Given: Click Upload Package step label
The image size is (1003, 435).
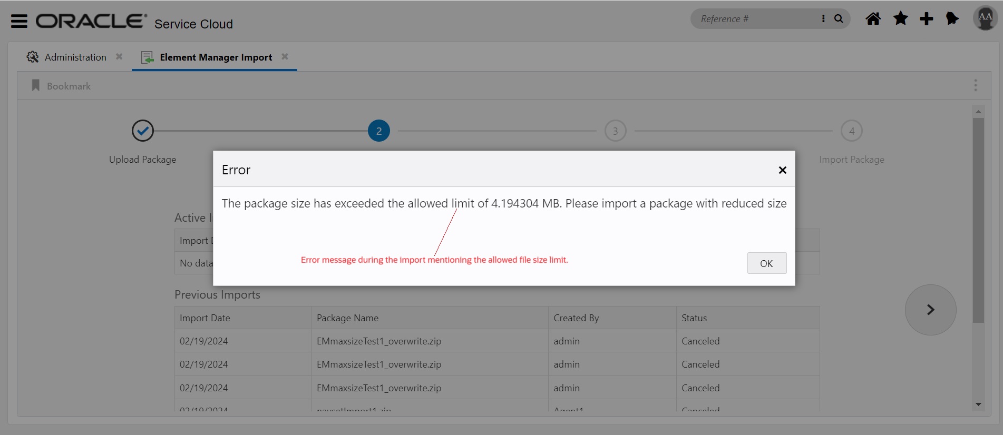Looking at the screenshot, I should click(143, 160).
